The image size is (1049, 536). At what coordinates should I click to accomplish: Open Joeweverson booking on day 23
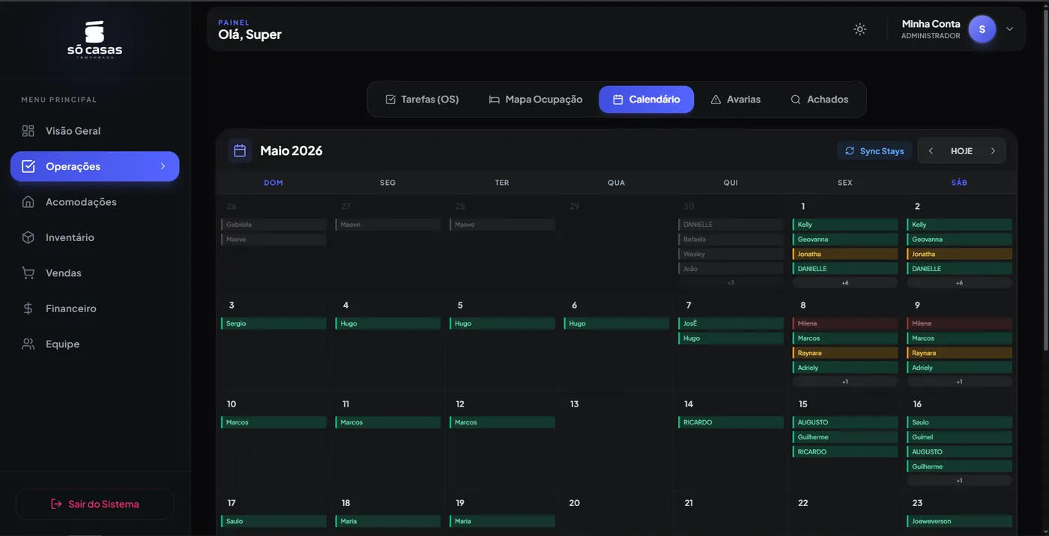(959, 521)
